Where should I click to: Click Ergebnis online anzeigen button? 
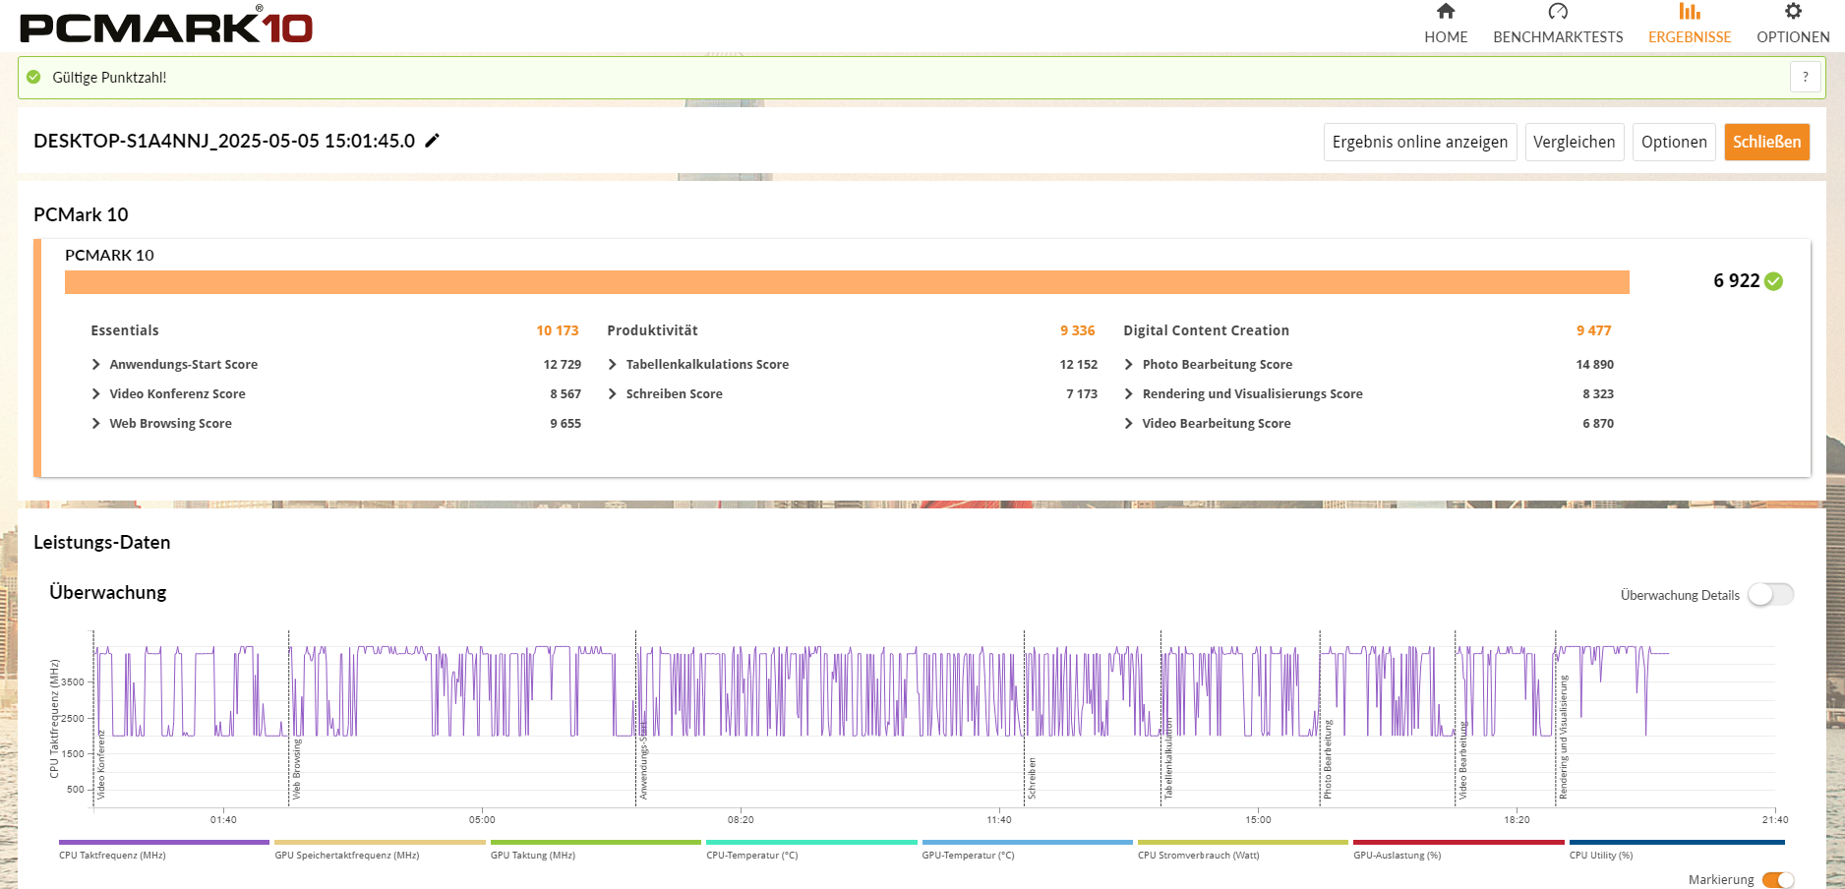click(1420, 142)
